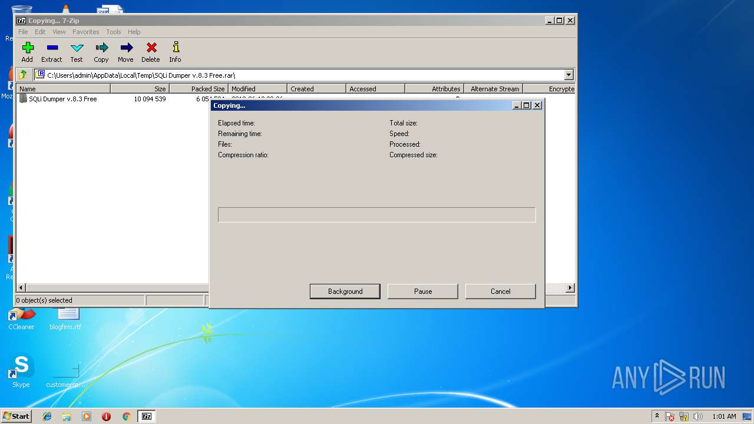This screenshot has height=424, width=754.
Task: Click the system clock 1:01 AM
Action: tap(724, 416)
